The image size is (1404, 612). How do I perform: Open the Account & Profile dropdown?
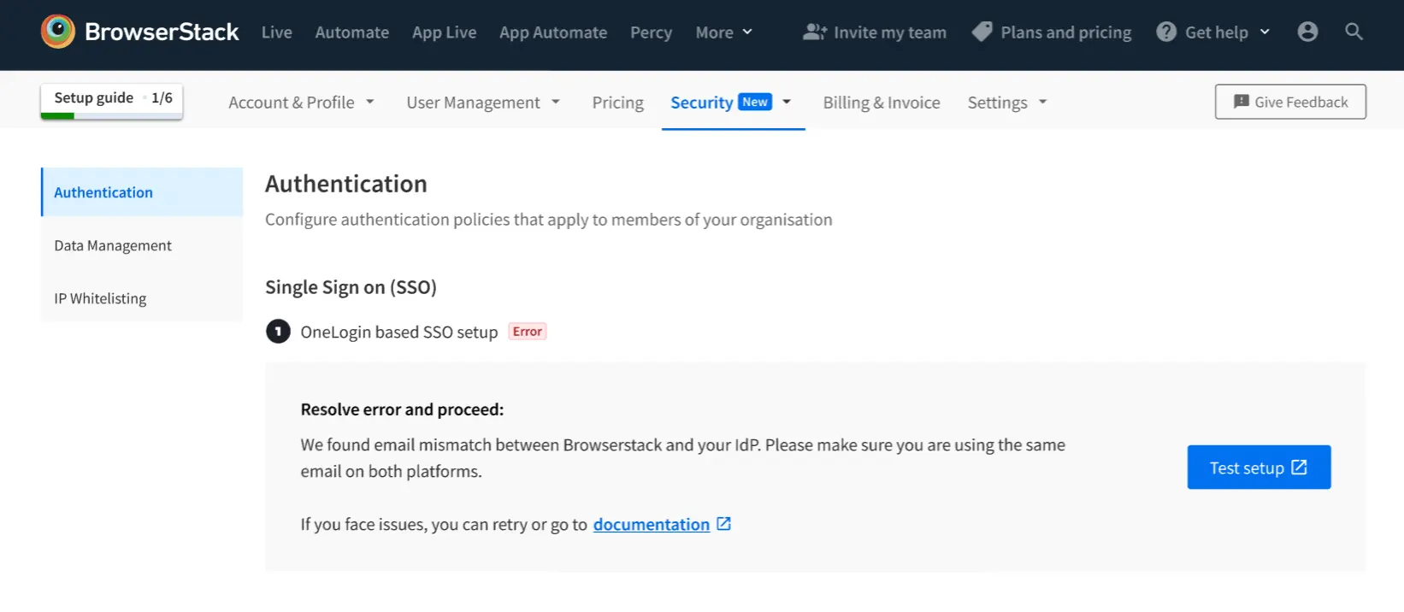click(x=301, y=103)
